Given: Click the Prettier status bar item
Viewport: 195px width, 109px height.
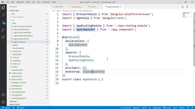Looking at the screenshot, I should tap(182, 108).
